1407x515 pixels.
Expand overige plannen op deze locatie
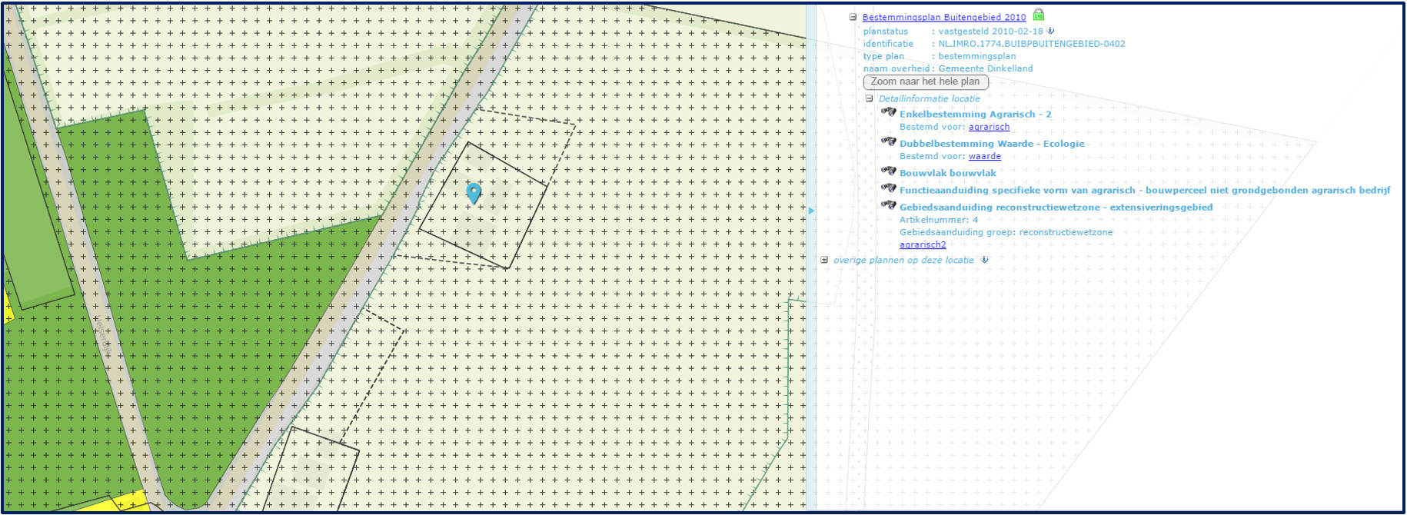(824, 260)
